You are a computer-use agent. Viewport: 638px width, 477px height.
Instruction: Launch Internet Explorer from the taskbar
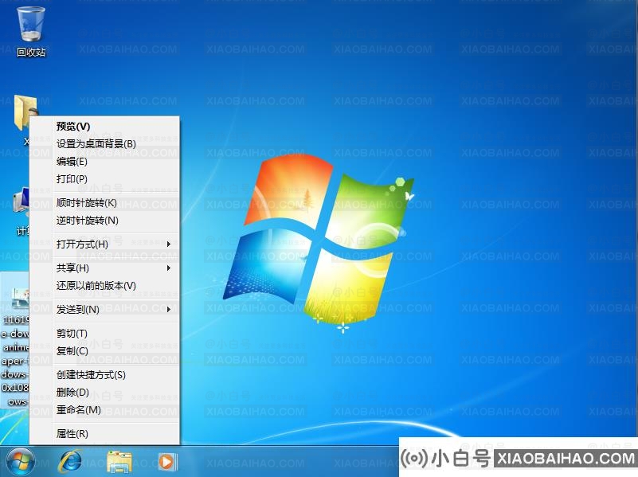pos(70,463)
